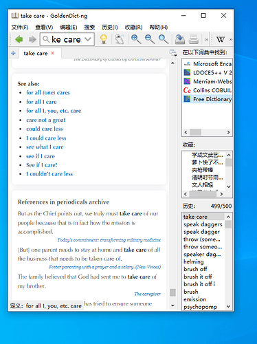This screenshot has height=344, width=257.
Task: Open the 编辑(E) menu
Action: pyautogui.click(x=69, y=28)
